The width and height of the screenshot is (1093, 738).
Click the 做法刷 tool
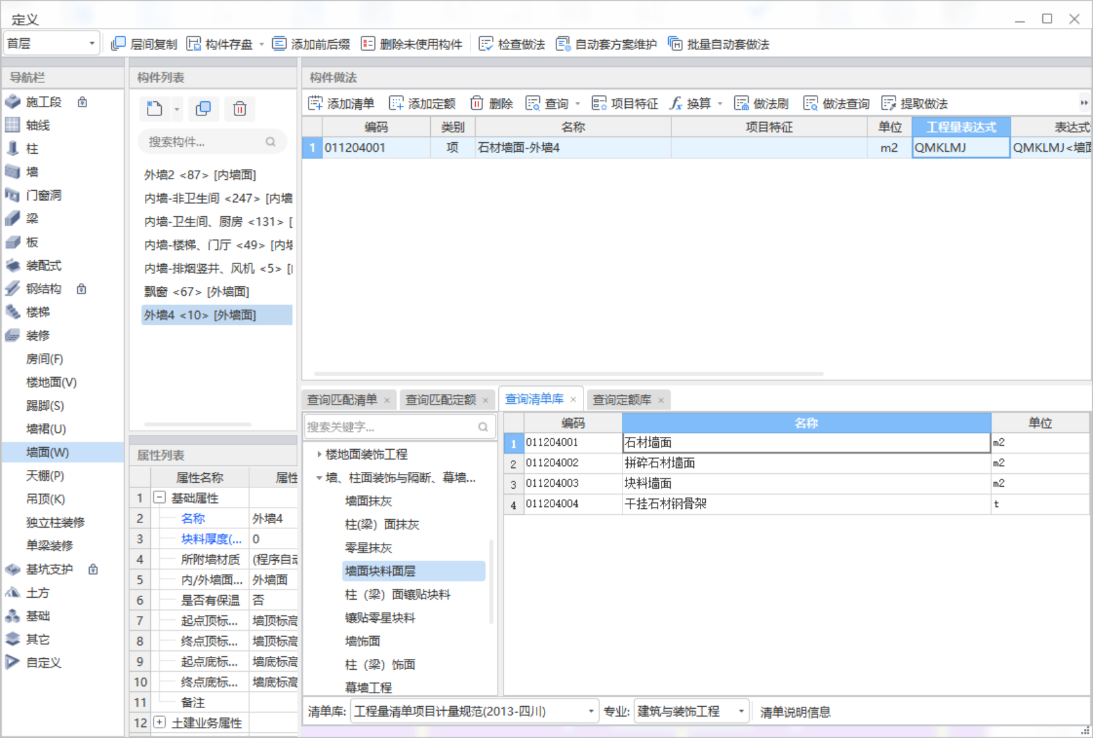tap(762, 103)
